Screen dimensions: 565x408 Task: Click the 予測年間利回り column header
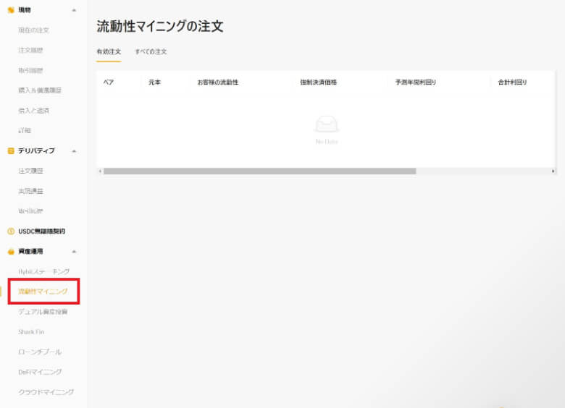(416, 82)
